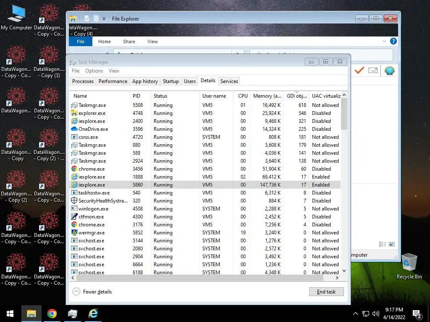Select the csrss.exe process row
This screenshot has width=430, height=322.
coord(205,137)
